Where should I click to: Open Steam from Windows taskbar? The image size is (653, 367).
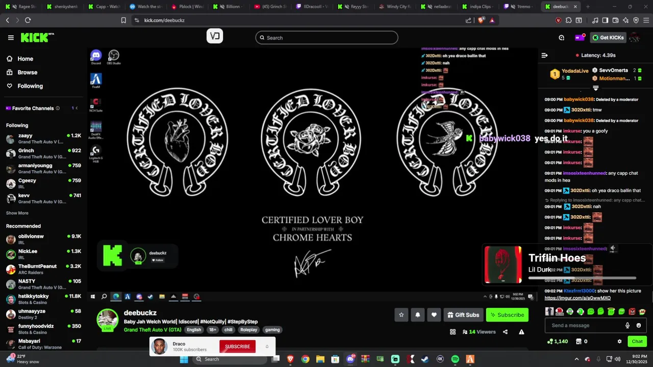(425, 359)
